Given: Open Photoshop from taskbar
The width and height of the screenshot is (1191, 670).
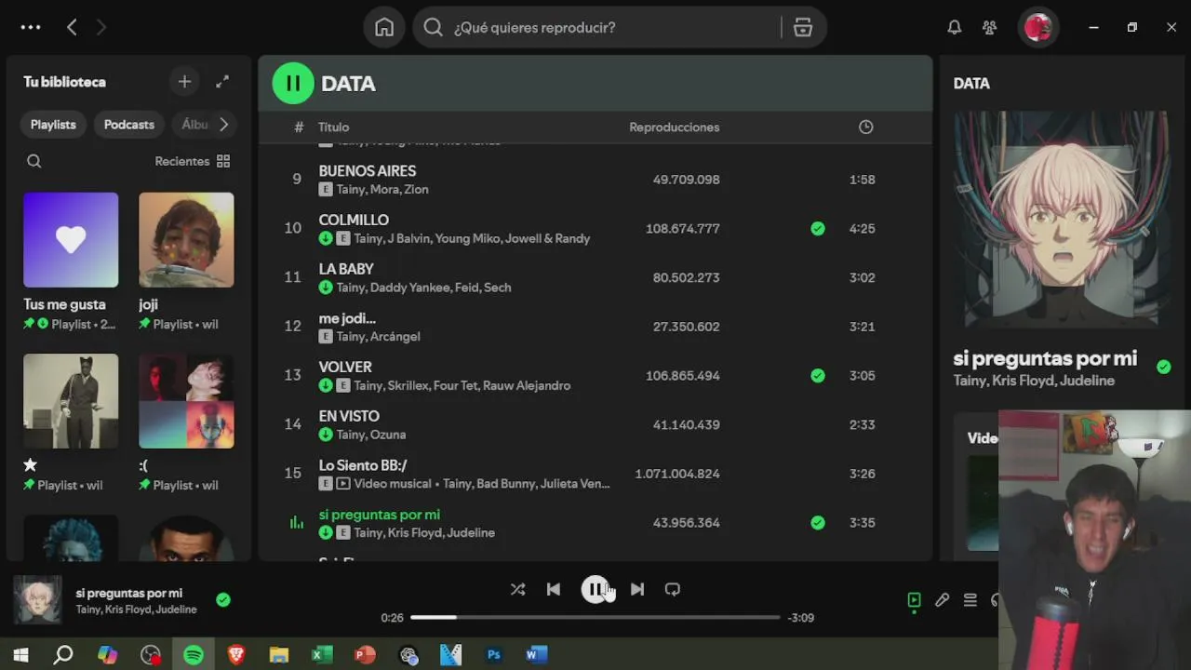Looking at the screenshot, I should coord(494,655).
